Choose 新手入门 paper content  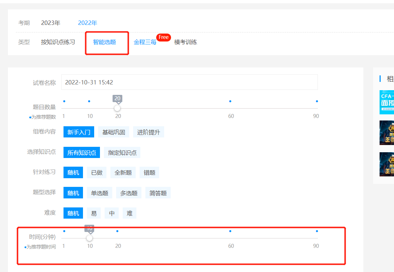(x=79, y=132)
